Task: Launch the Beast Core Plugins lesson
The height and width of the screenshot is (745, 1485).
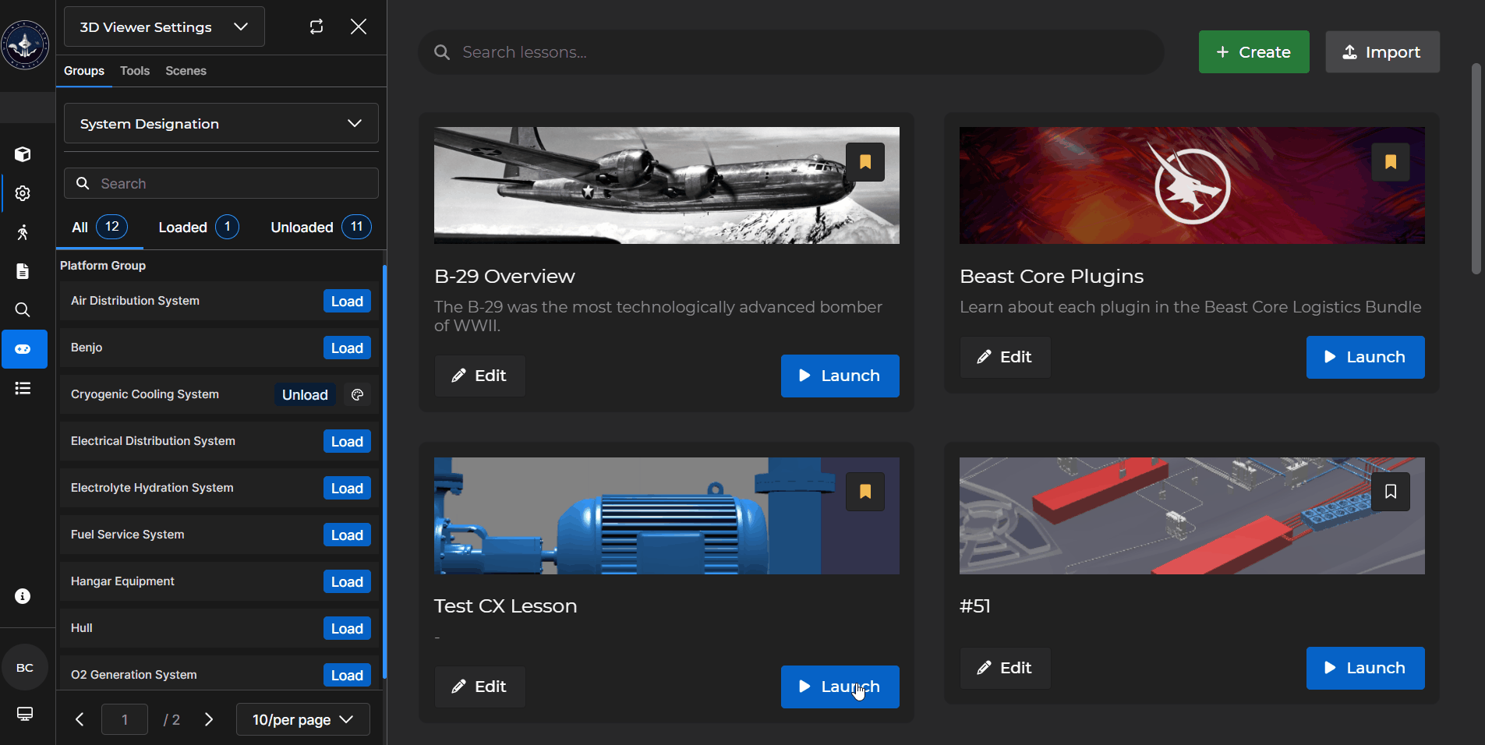Action: 1365,357
